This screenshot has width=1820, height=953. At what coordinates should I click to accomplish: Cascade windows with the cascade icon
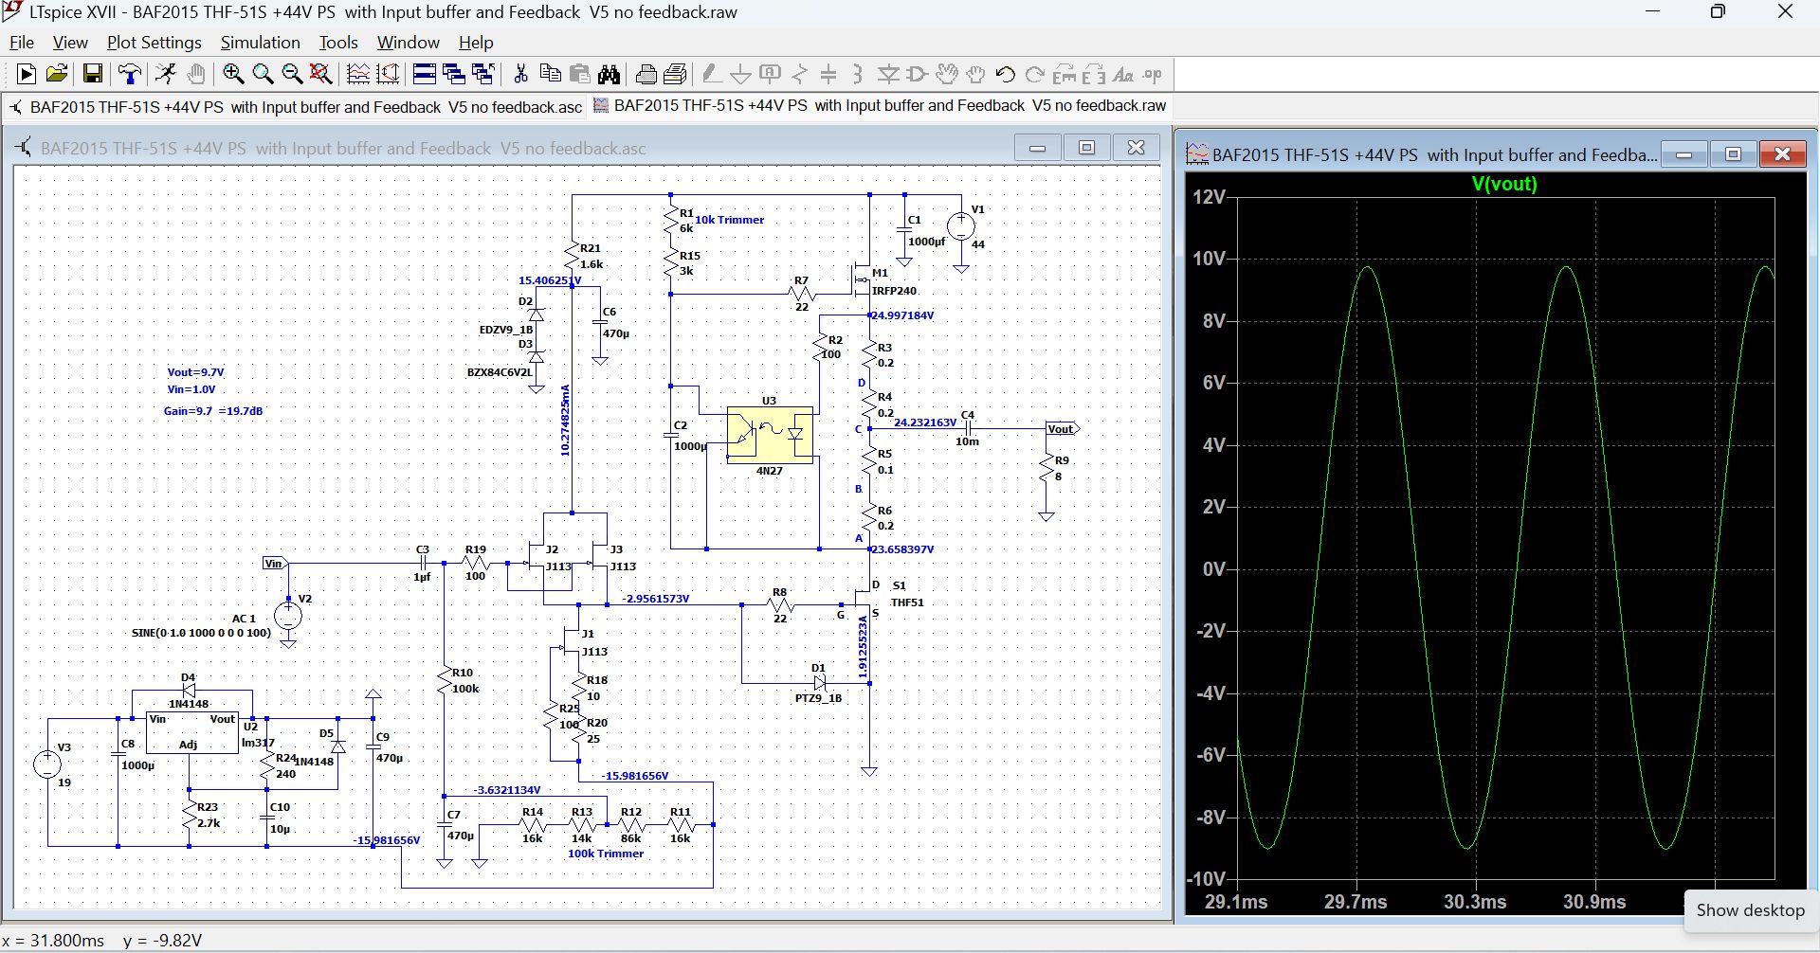point(454,74)
